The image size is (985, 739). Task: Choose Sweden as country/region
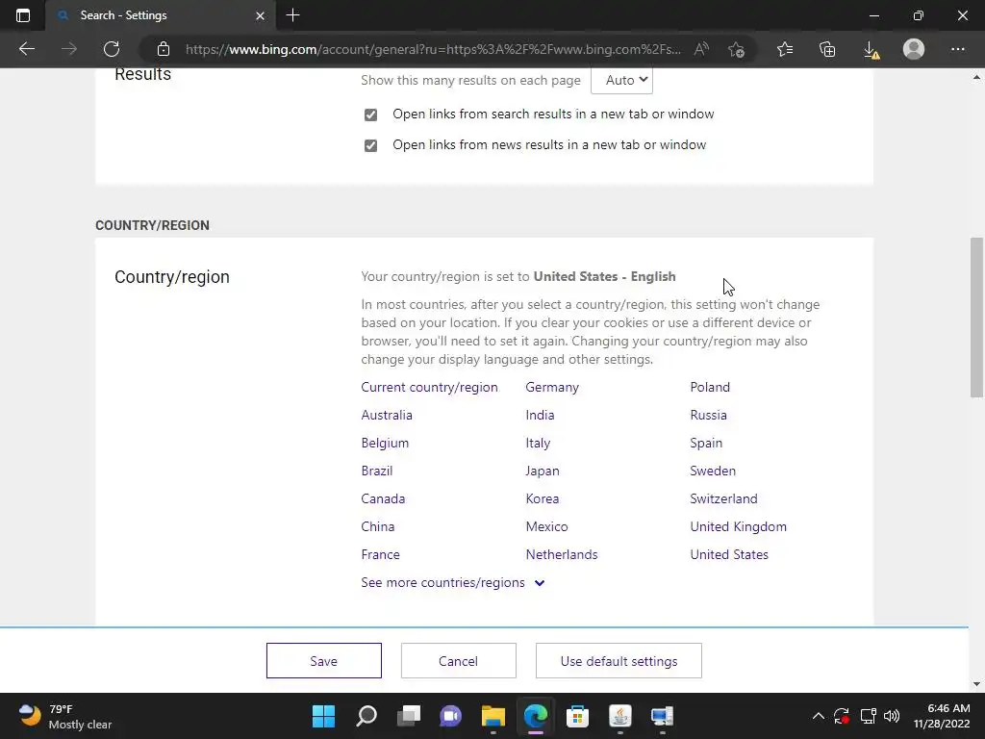coord(713,471)
